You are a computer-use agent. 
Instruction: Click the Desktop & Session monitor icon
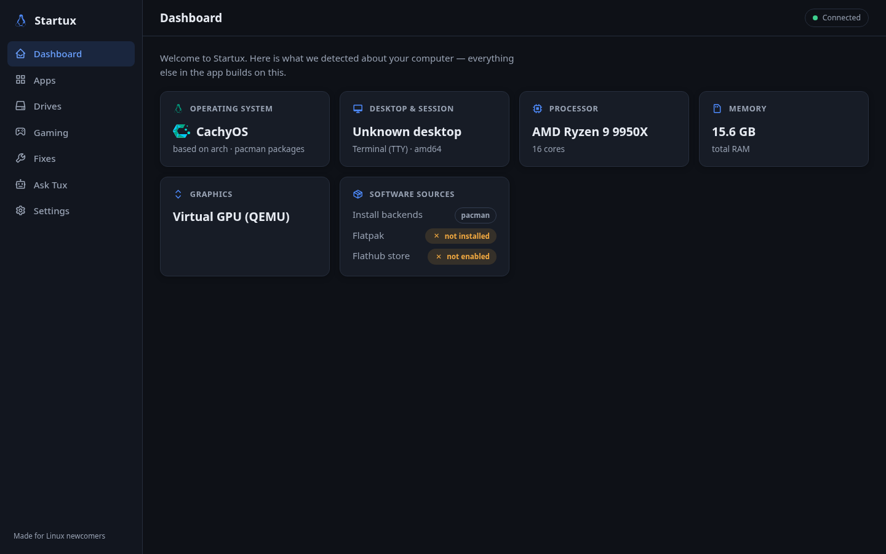pos(357,108)
